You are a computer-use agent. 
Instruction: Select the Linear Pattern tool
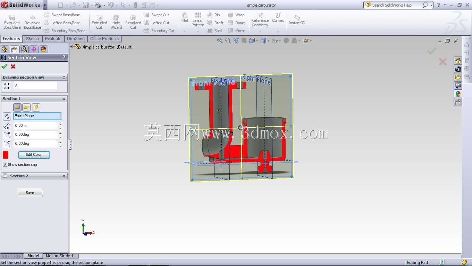pyautogui.click(x=198, y=20)
